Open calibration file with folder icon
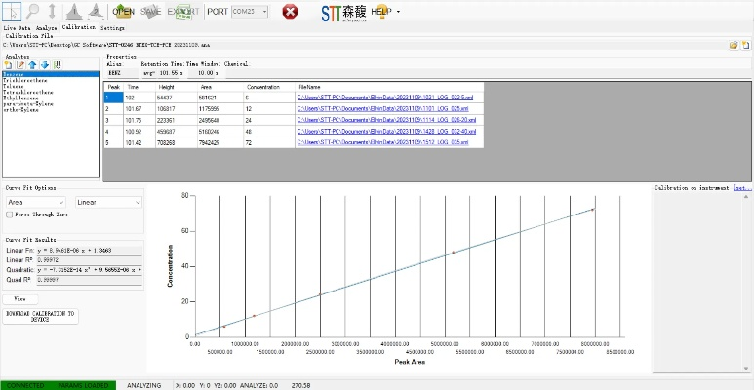 click(x=733, y=45)
